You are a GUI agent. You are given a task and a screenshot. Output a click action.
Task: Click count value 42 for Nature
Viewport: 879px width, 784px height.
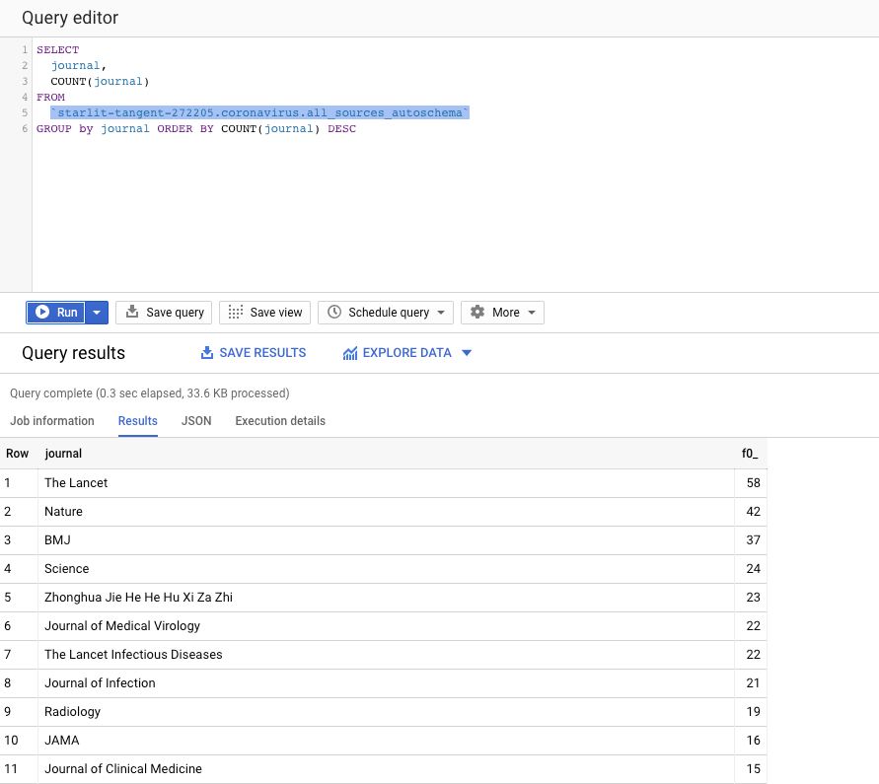(753, 511)
